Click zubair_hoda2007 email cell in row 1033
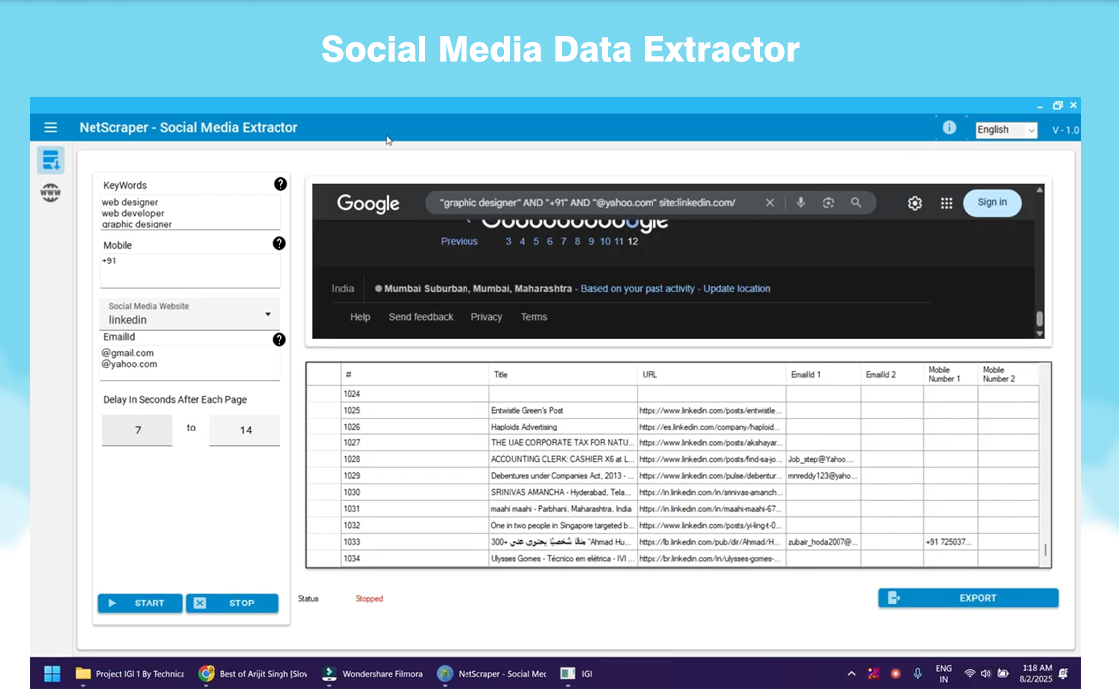Viewport: 1119px width, 690px height. [824, 542]
